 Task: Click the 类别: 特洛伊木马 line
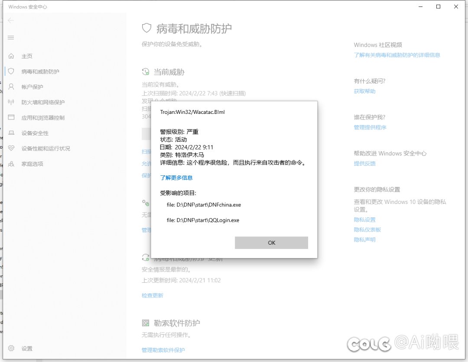click(x=182, y=155)
